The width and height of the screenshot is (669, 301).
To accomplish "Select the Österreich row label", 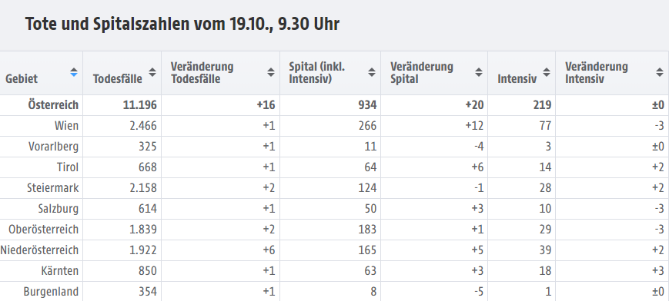I will (53, 104).
